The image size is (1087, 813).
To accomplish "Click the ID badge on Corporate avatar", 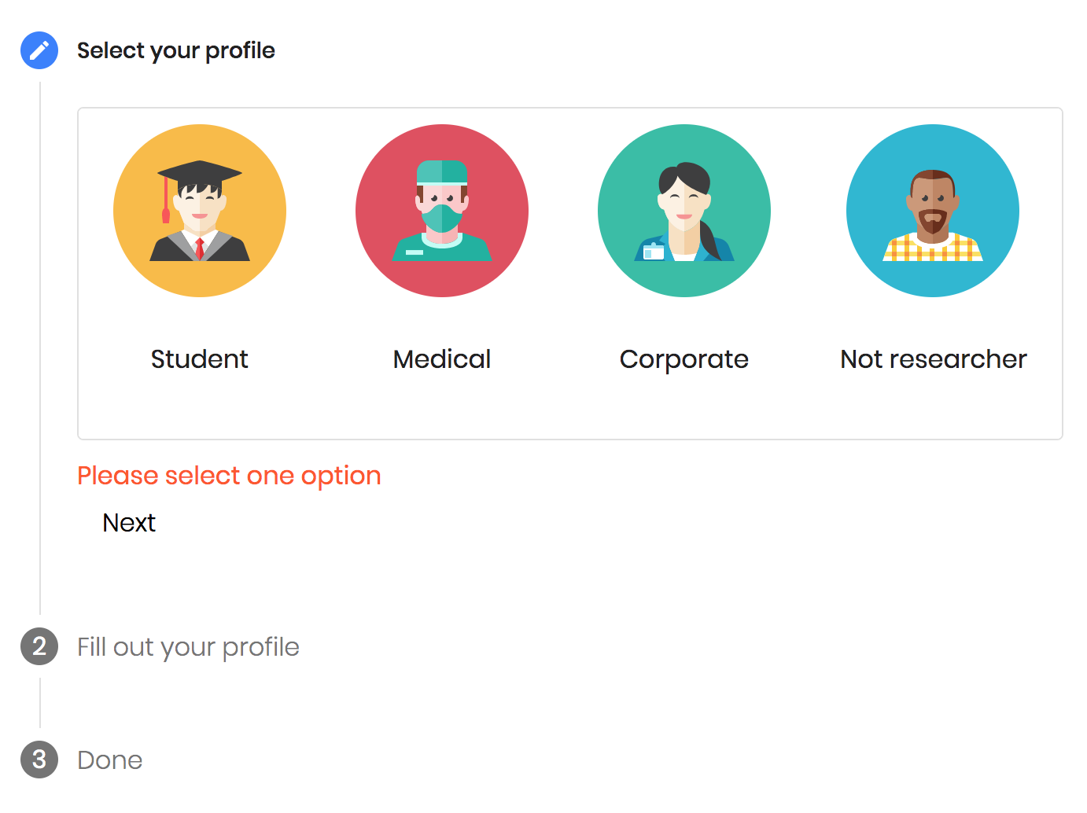I will [654, 251].
